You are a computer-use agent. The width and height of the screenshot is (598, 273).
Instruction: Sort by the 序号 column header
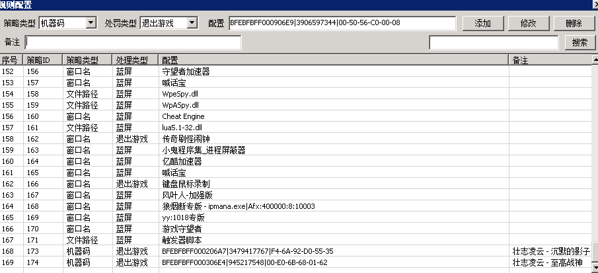coord(11,60)
